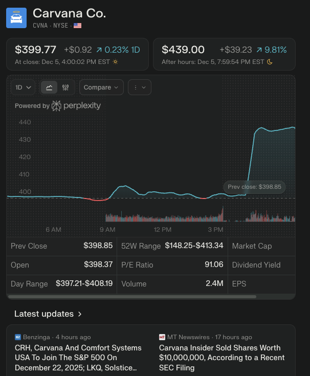Click the 6 AM axis label
Viewport: 310px width, 376px height.
(x=54, y=230)
